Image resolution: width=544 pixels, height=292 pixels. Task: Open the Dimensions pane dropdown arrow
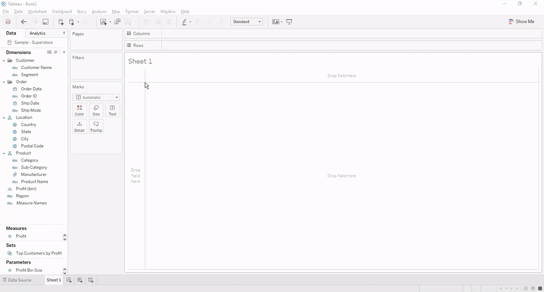pos(64,52)
